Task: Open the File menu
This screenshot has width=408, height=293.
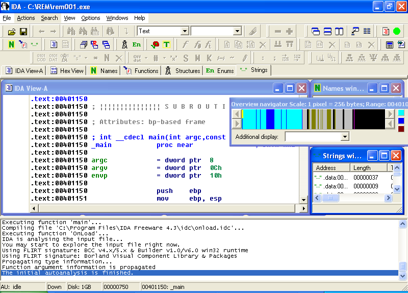Action: (x=7, y=18)
